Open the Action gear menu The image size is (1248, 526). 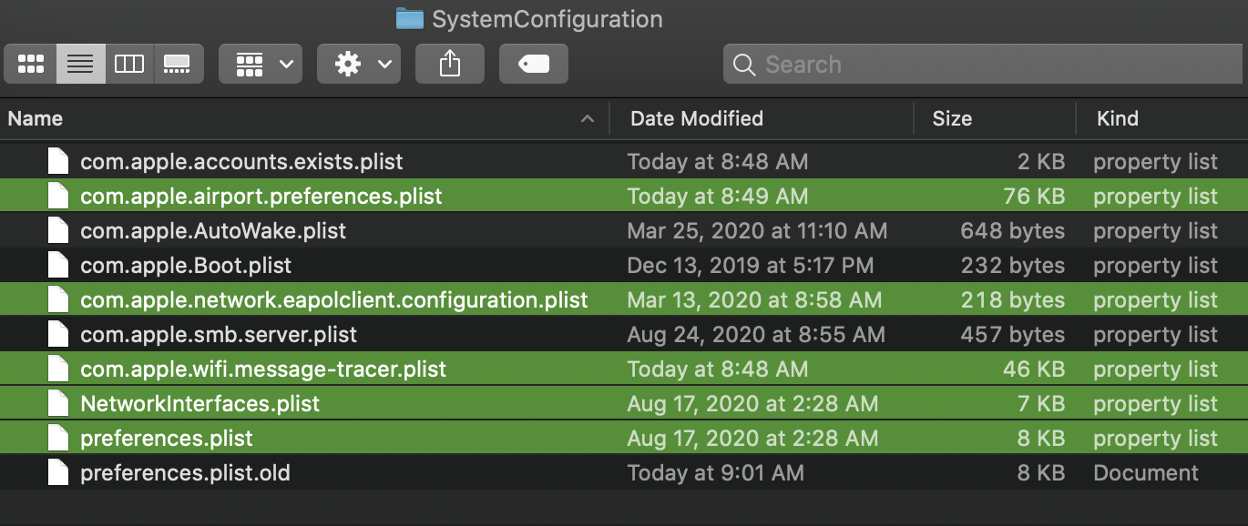tap(359, 65)
